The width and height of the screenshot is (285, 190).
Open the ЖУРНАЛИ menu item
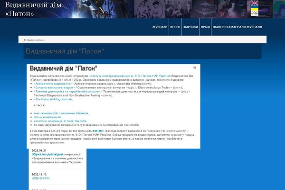[160, 27]
